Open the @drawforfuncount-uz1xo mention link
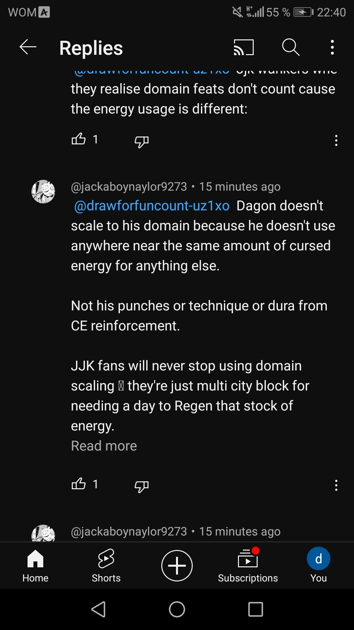This screenshot has height=630, width=354. [152, 206]
